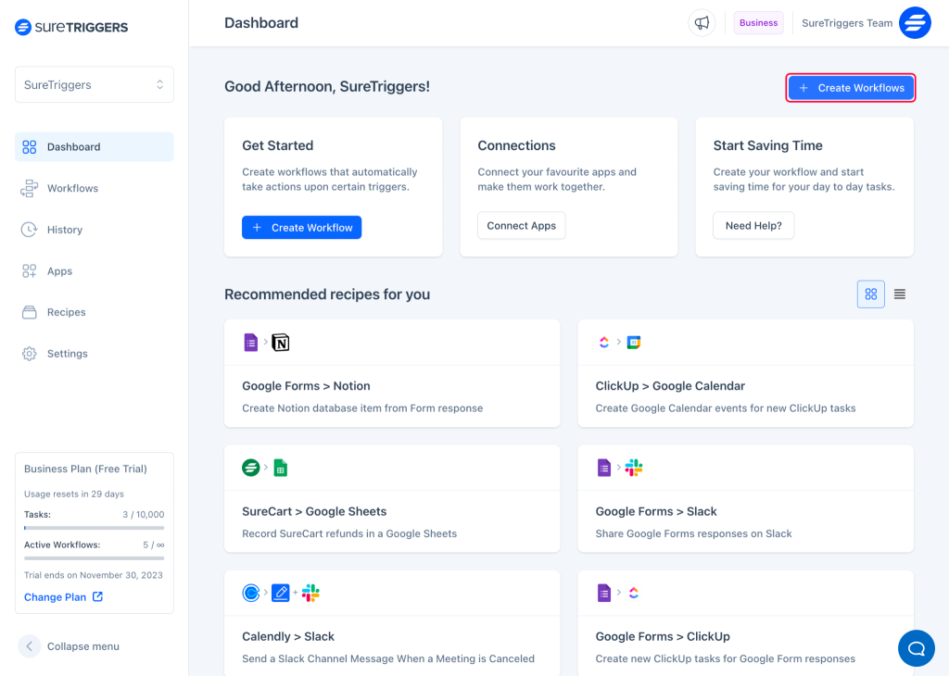Click the Tasks usage progress bar

[94, 530]
